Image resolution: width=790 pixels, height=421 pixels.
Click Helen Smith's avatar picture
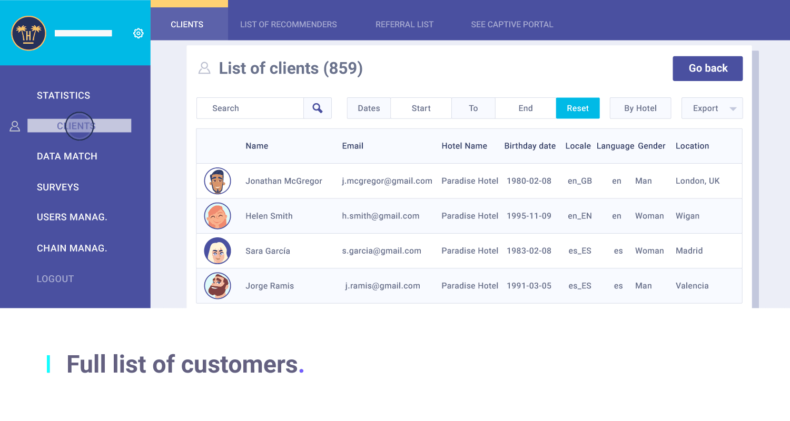tap(218, 216)
